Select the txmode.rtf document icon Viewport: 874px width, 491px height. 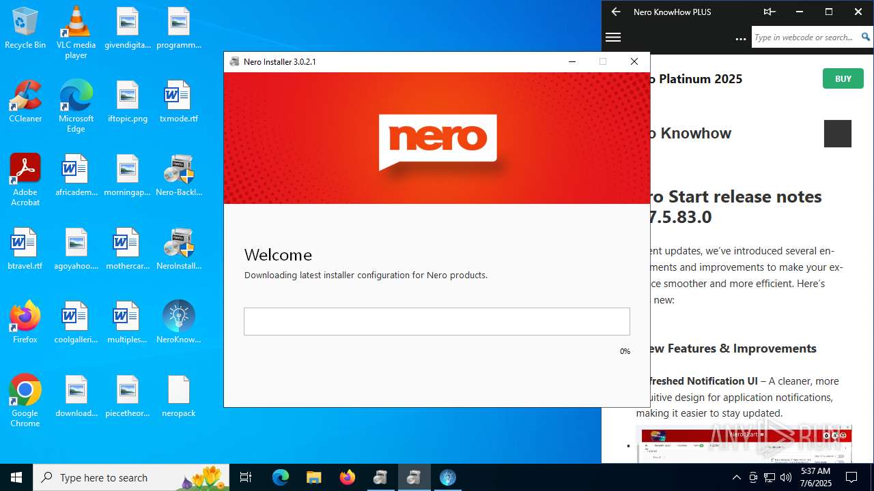(179, 102)
